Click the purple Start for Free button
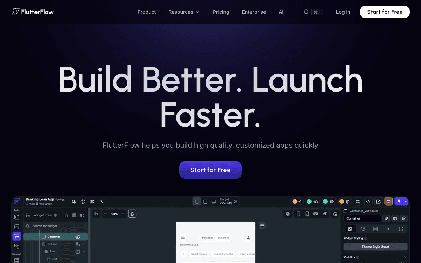 pos(210,170)
